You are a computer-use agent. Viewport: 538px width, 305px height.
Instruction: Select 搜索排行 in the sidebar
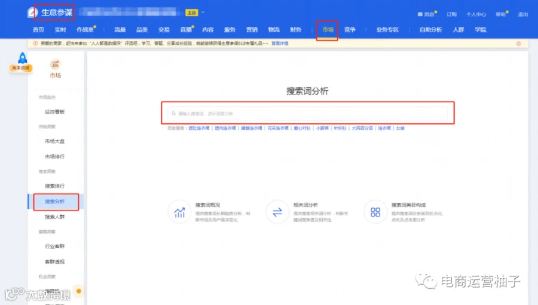54,186
